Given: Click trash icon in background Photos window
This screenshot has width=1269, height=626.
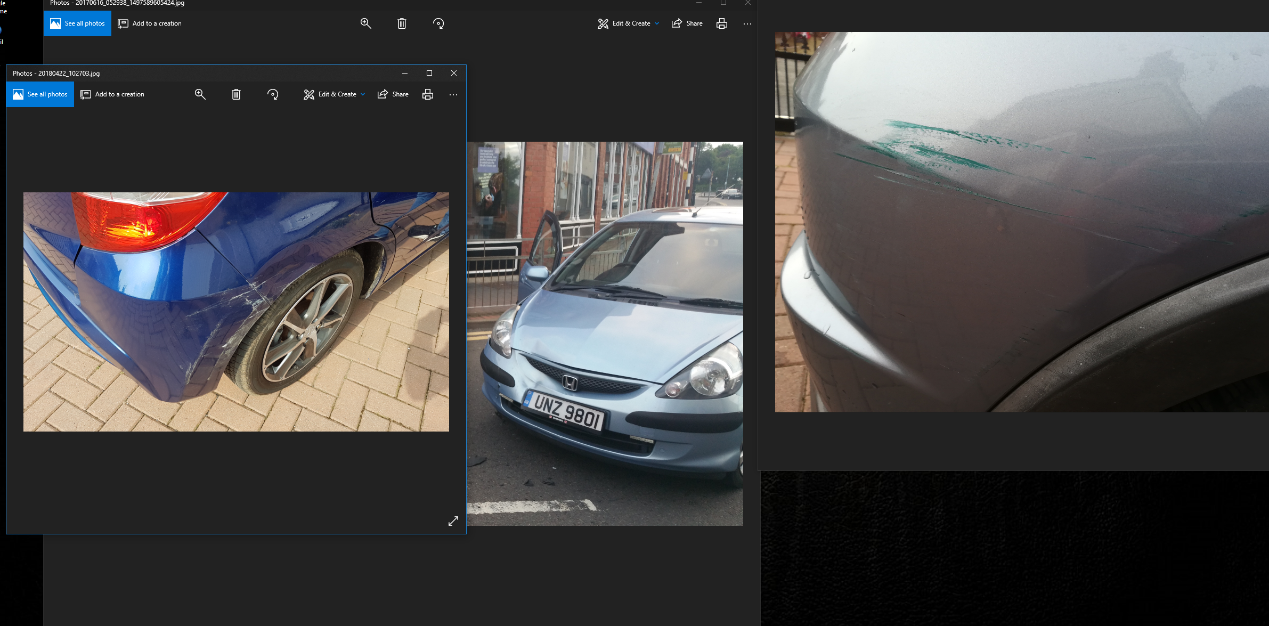Looking at the screenshot, I should (x=402, y=23).
